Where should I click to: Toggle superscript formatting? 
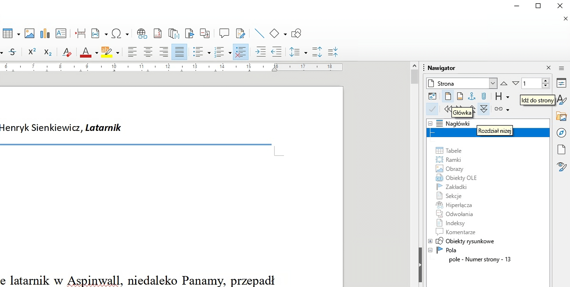click(x=32, y=52)
